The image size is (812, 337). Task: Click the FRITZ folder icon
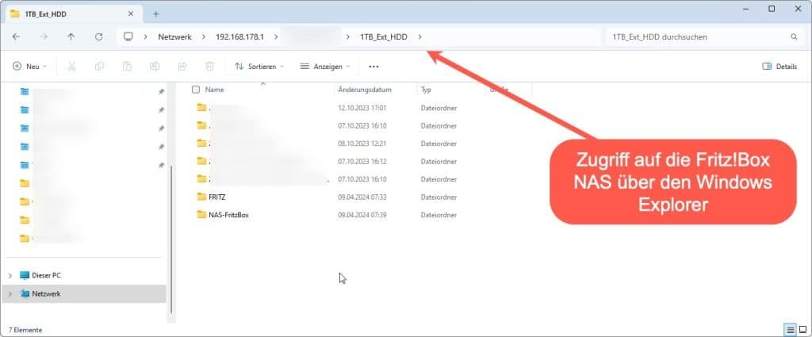point(201,197)
